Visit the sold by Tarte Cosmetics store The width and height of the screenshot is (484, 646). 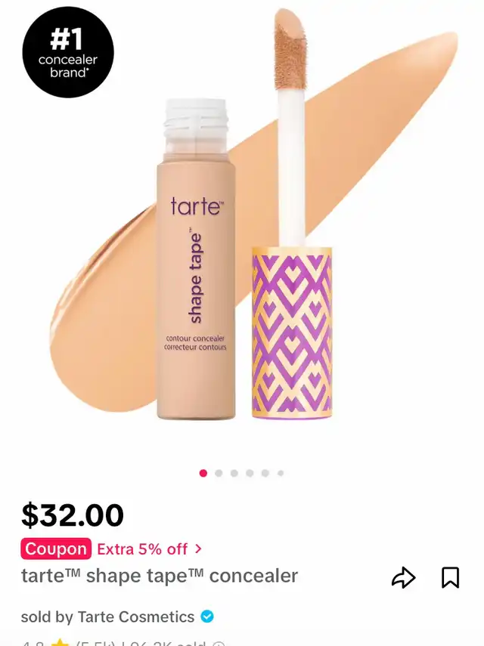tap(107, 617)
